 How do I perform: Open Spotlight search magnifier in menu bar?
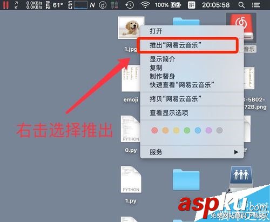click(x=241, y=5)
